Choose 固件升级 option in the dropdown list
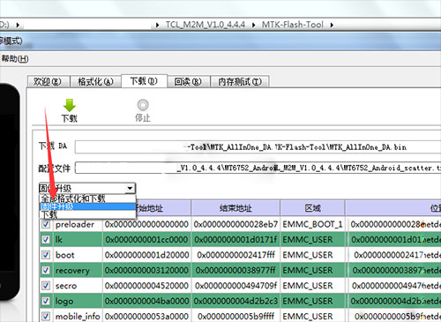The width and height of the screenshot is (441, 322). pos(87,206)
